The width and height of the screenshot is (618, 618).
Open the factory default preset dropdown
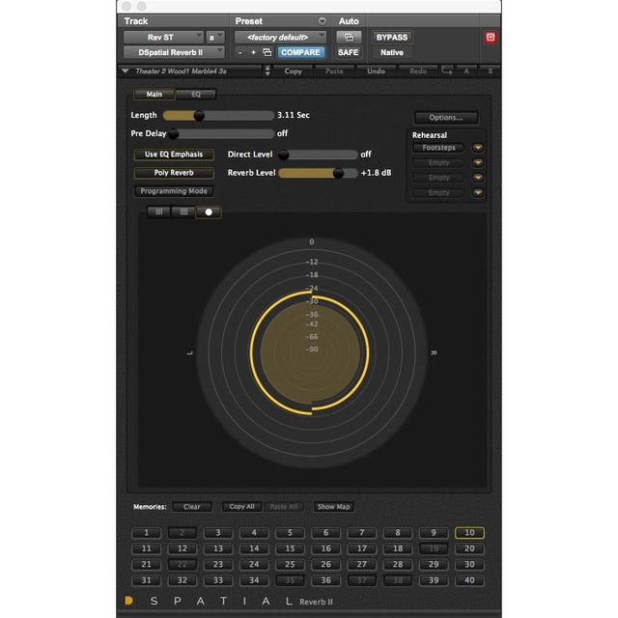click(x=281, y=37)
